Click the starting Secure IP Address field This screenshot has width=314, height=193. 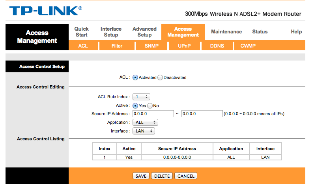point(153,114)
